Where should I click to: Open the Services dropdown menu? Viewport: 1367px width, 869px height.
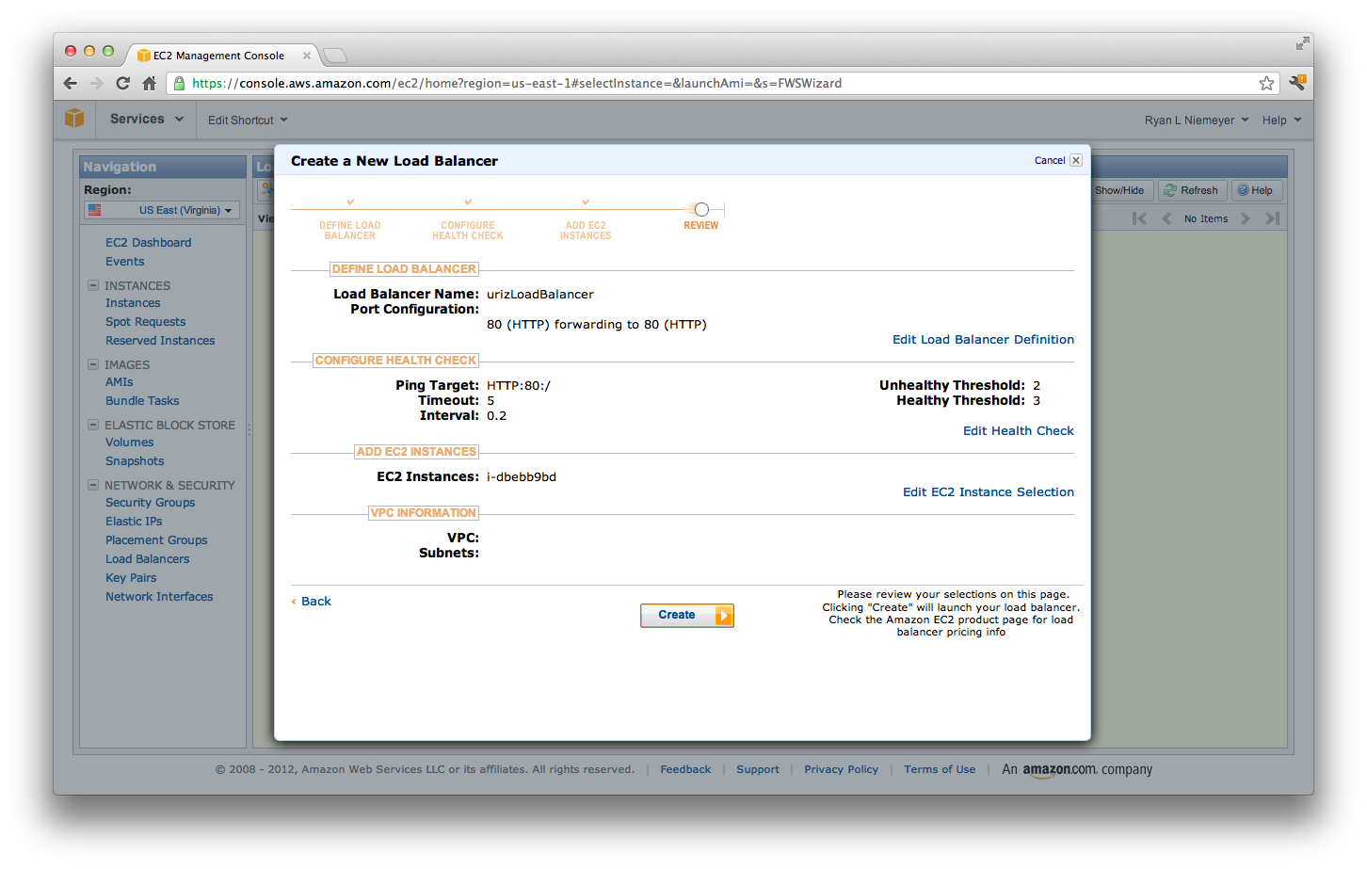coord(146,120)
